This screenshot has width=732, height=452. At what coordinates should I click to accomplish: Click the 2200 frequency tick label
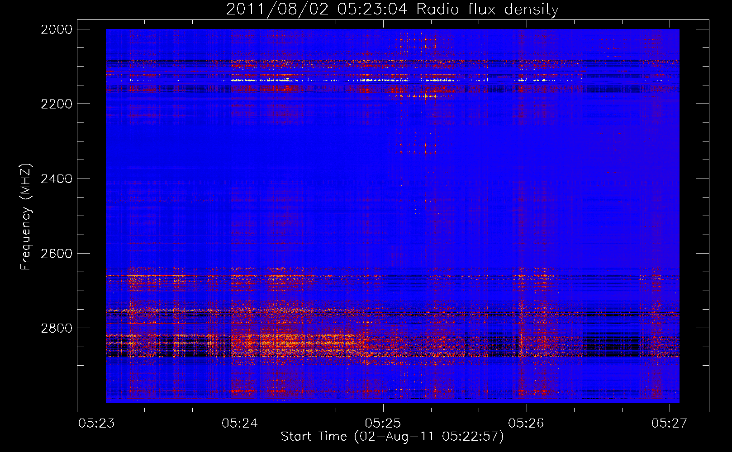pyautogui.click(x=57, y=104)
